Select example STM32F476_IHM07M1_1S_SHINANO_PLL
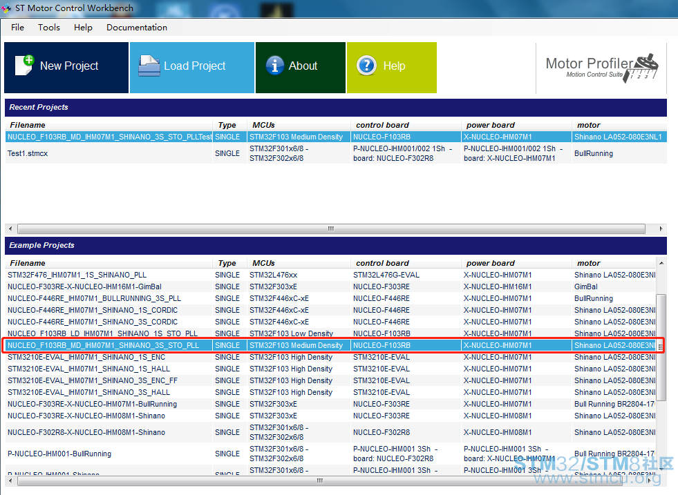Image resolution: width=678 pixels, height=495 pixels. pos(331,275)
